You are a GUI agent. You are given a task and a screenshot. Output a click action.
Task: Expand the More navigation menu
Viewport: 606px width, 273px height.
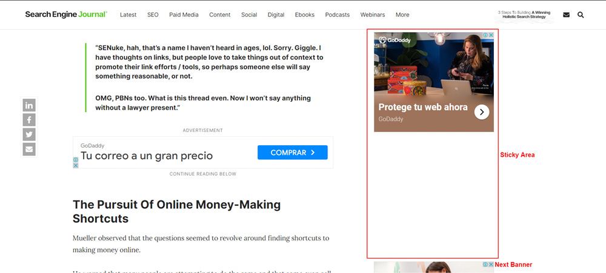(402, 15)
